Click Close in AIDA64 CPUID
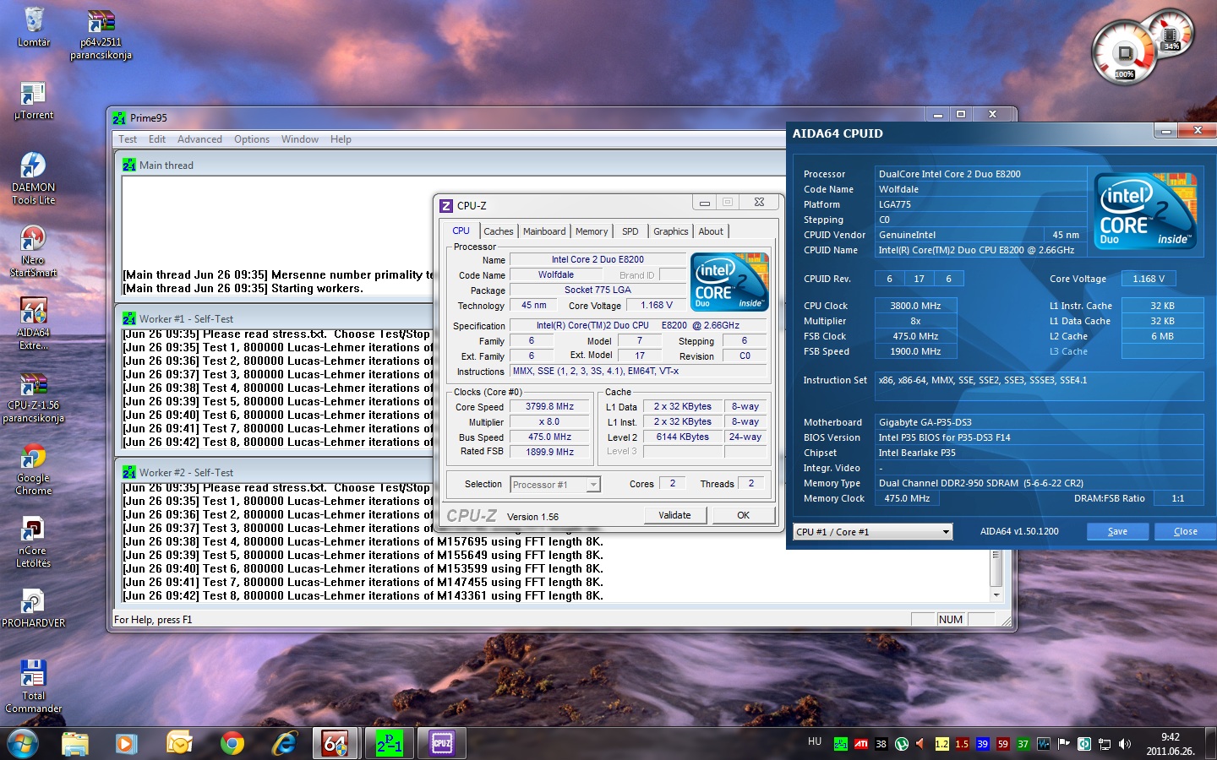This screenshot has width=1217, height=760. tap(1186, 531)
